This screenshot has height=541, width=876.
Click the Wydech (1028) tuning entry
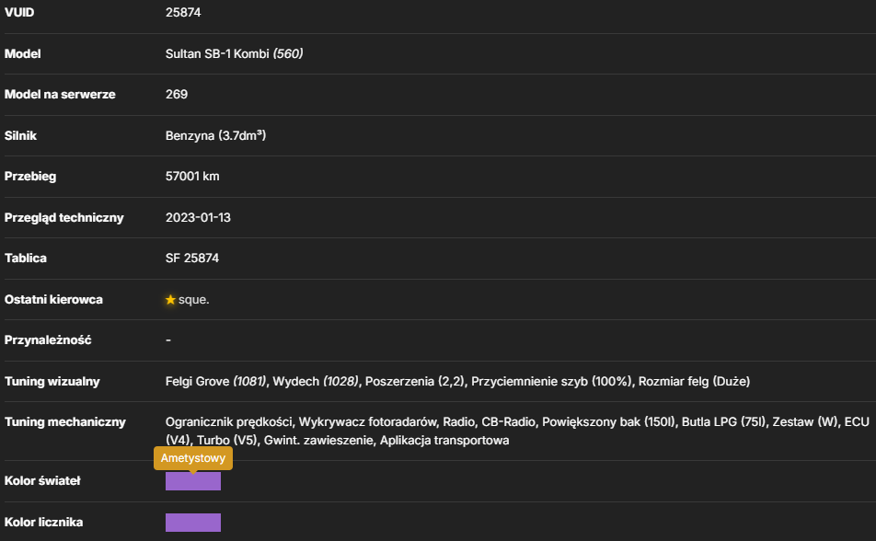click(x=316, y=382)
